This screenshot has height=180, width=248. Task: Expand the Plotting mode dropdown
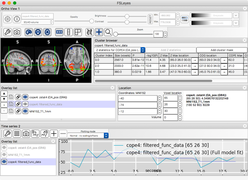(x=88, y=135)
